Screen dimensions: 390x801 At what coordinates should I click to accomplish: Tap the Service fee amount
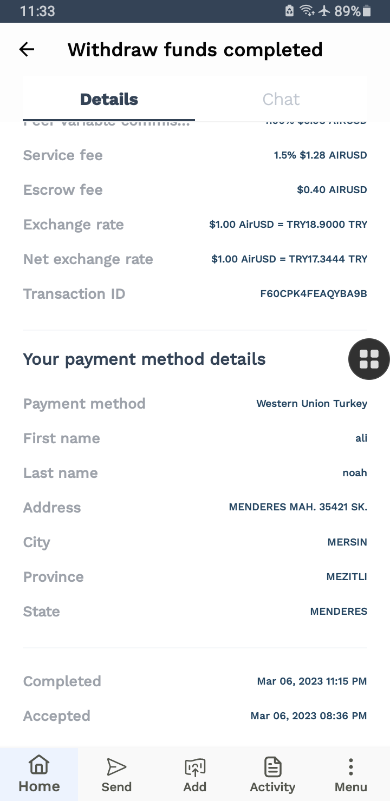pyautogui.click(x=320, y=155)
